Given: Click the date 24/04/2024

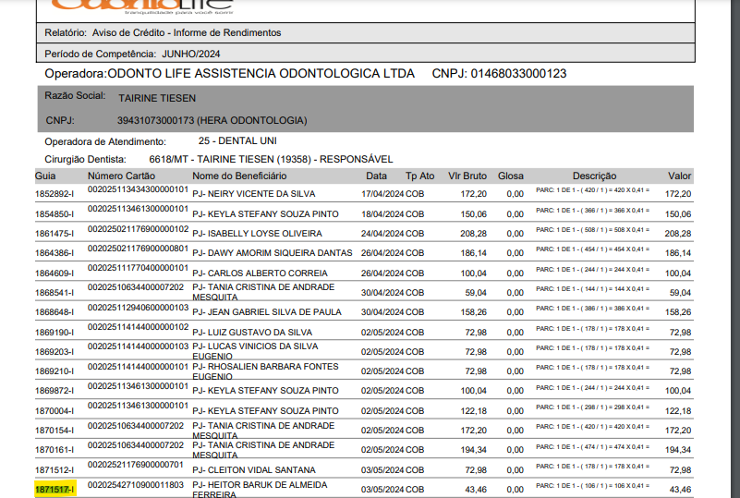Looking at the screenshot, I should (382, 234).
